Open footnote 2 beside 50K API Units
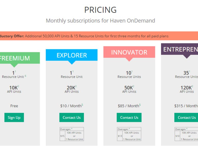198x149 pixels. 133,86
